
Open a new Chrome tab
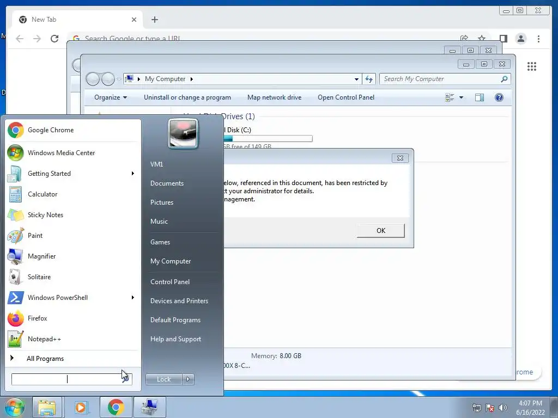click(x=154, y=20)
